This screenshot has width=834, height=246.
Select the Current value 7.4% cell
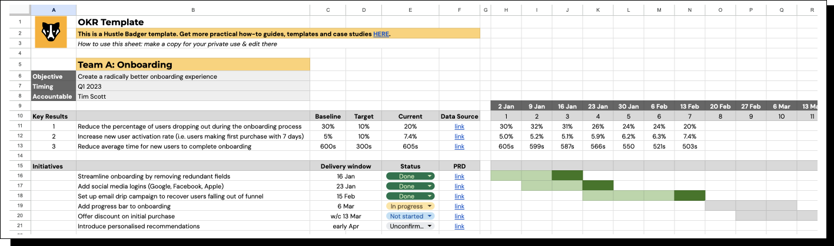410,136
